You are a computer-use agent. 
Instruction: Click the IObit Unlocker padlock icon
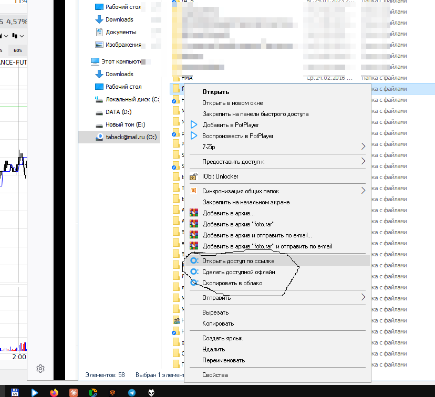[194, 176]
